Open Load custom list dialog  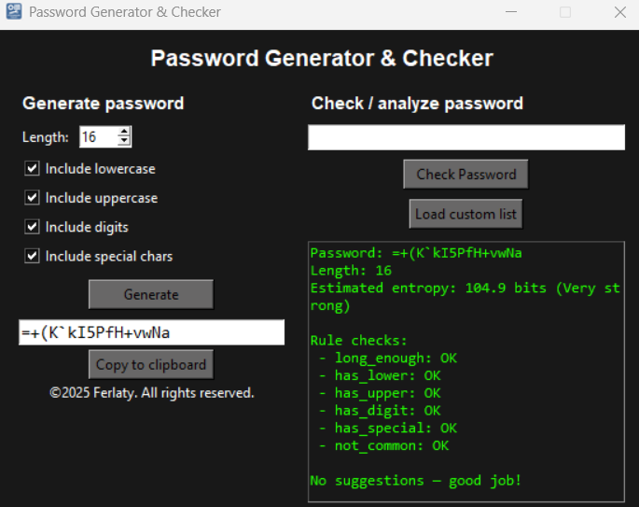(x=465, y=214)
